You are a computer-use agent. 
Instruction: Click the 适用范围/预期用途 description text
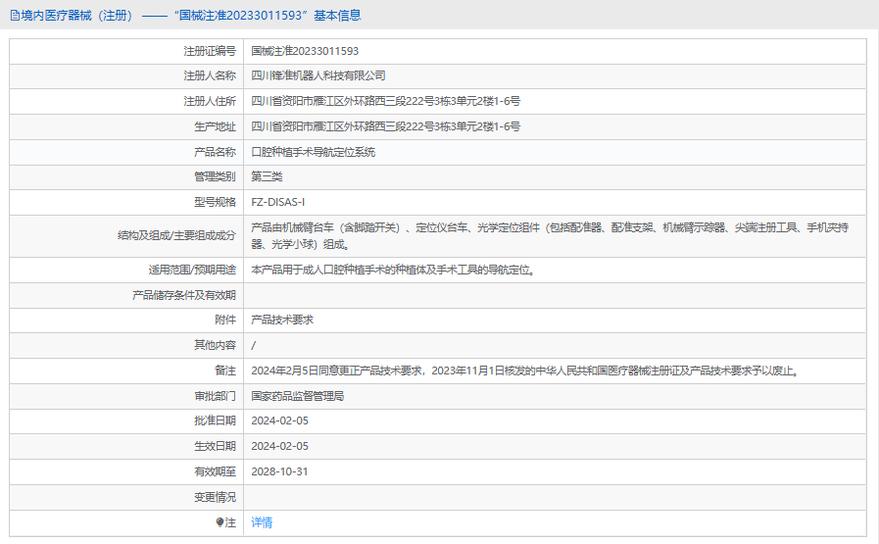[x=393, y=270]
